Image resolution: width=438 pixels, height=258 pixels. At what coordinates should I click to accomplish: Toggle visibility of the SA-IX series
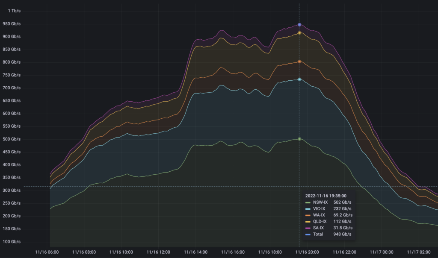tap(319, 228)
